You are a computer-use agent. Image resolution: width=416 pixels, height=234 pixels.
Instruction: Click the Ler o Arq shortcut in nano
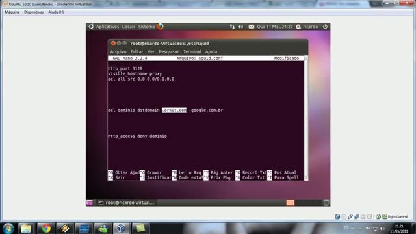click(187, 172)
